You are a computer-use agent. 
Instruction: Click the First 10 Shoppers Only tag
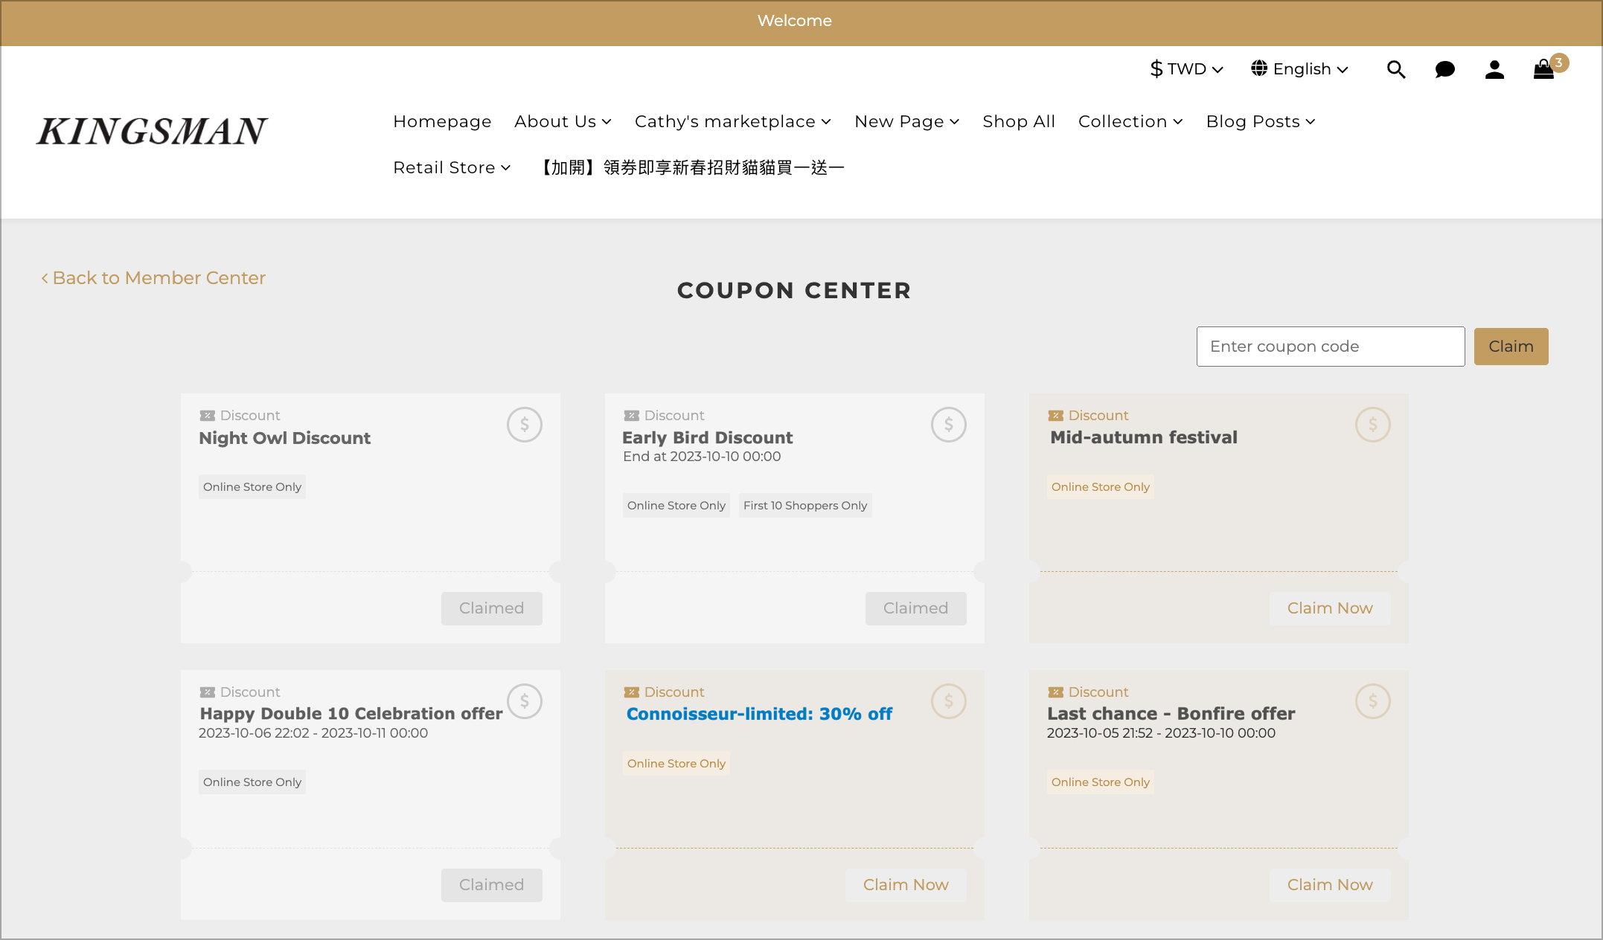tap(805, 506)
